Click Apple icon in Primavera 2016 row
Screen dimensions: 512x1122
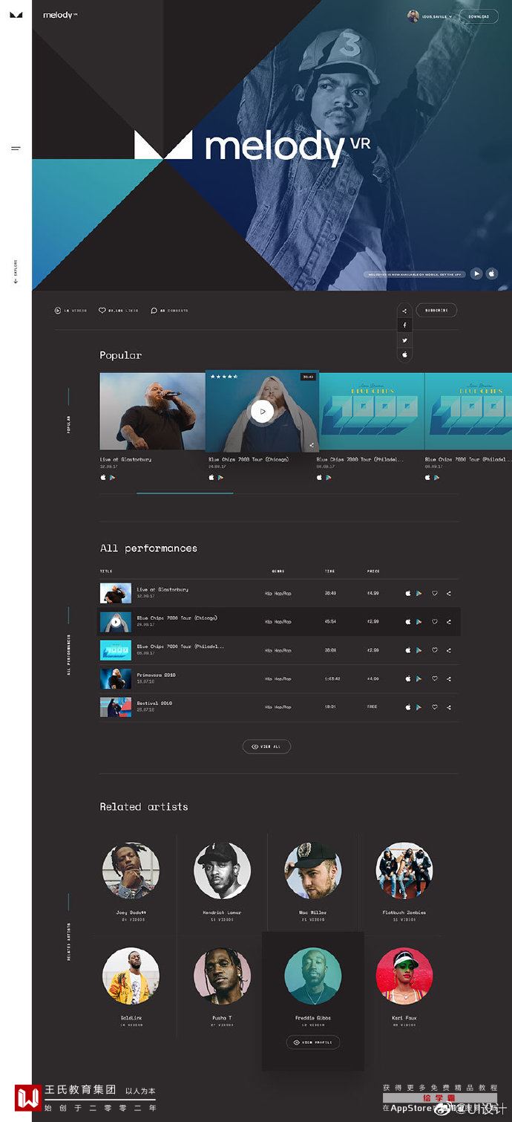coord(408,678)
